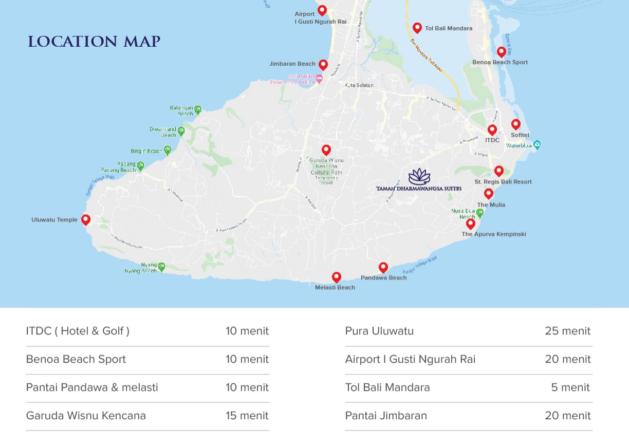Select the Pura Uluwatu row label
Viewport: 629px width, 447px height.
coord(379,331)
